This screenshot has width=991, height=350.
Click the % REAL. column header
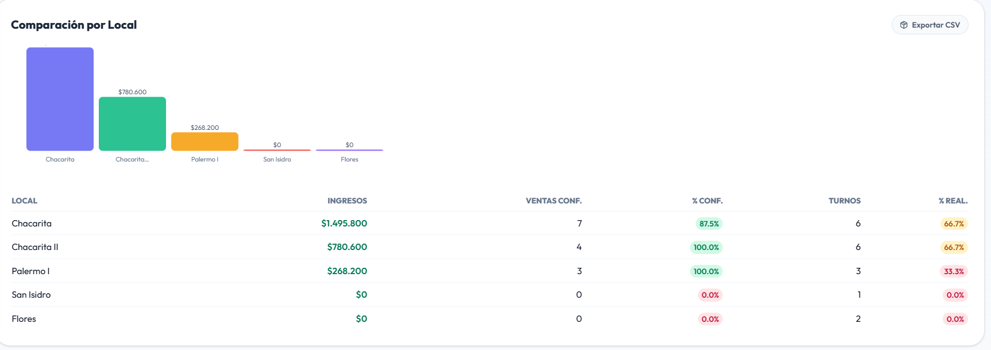pos(953,201)
